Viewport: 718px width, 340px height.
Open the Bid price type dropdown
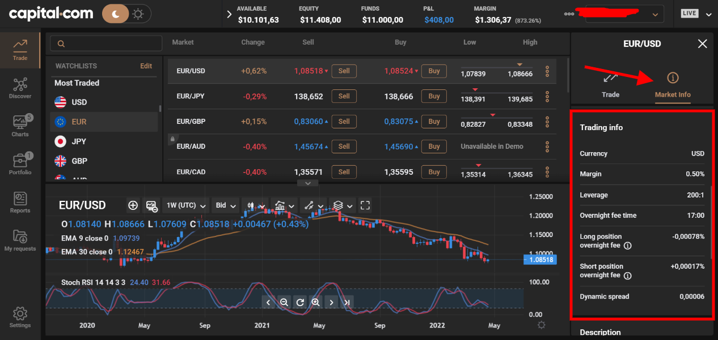pos(226,205)
